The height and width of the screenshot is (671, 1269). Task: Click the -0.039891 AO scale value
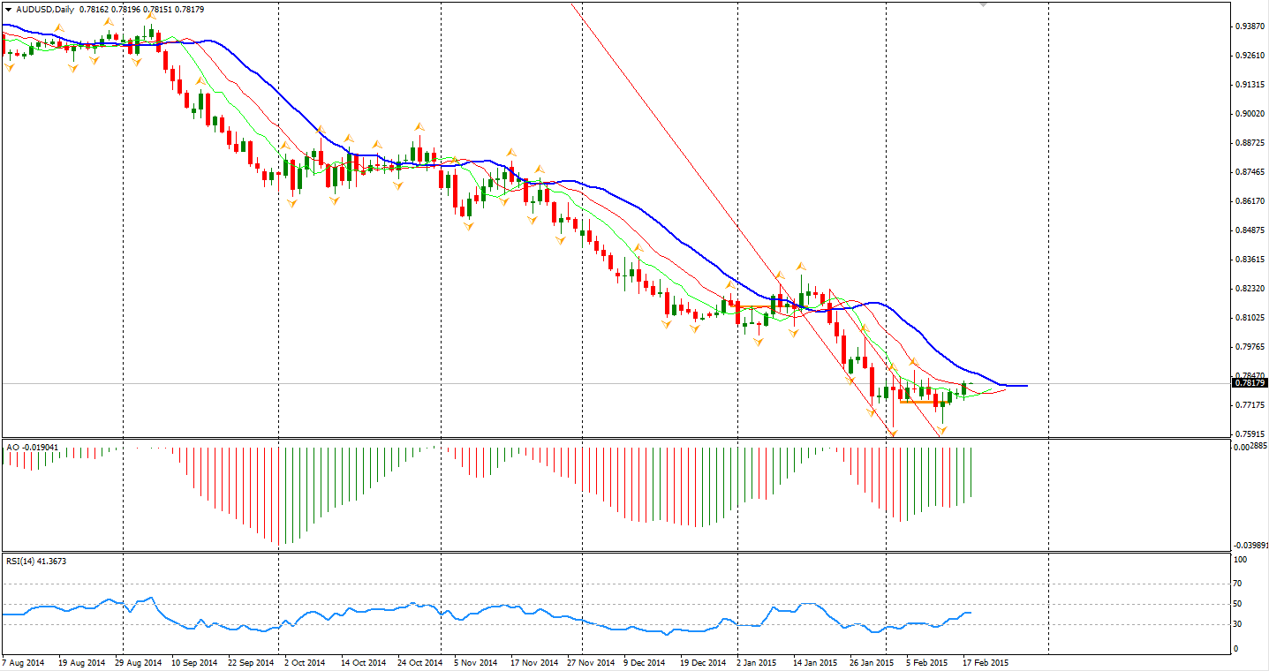pyautogui.click(x=1250, y=545)
